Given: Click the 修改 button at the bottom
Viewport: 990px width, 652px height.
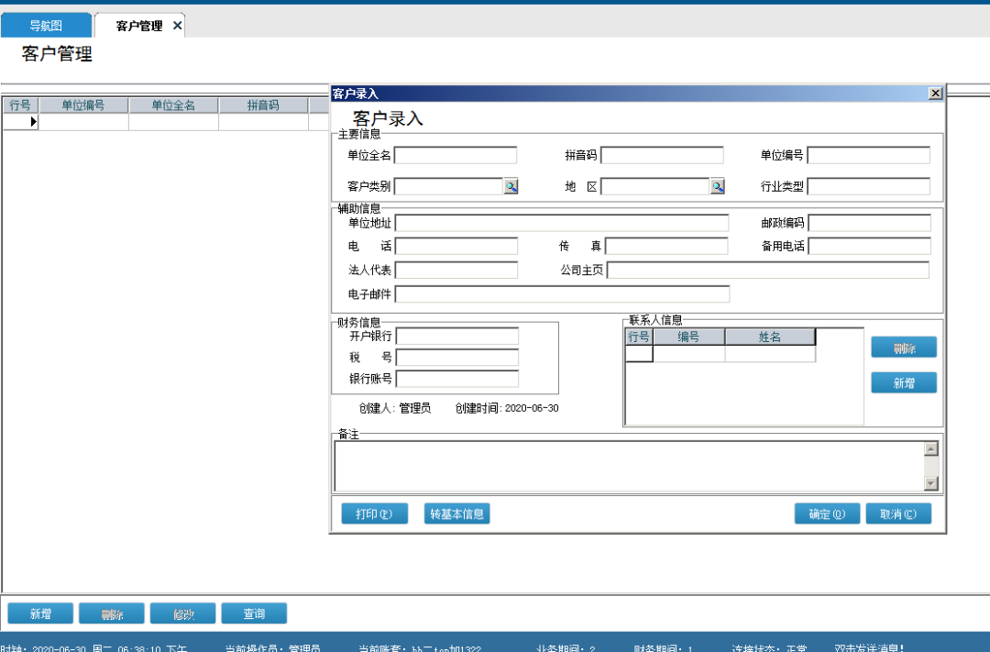Looking at the screenshot, I should [183, 613].
